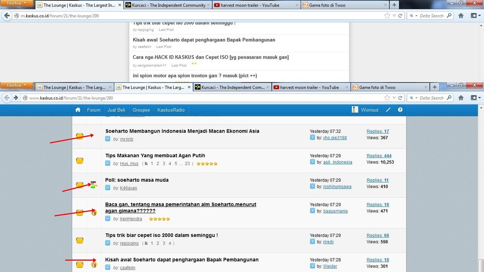The width and height of the screenshot is (484, 272).
Task: Open Poll: soeharto masa muda thread
Action: tap(137, 180)
